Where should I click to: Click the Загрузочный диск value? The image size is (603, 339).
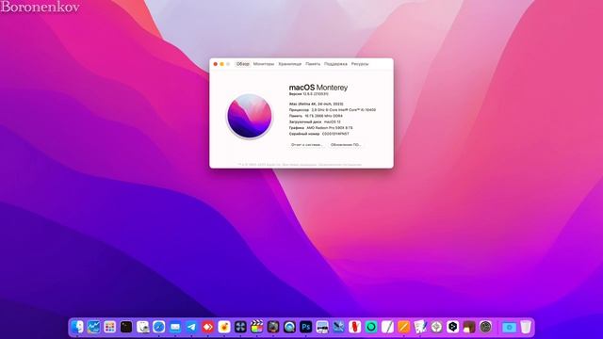333,121
